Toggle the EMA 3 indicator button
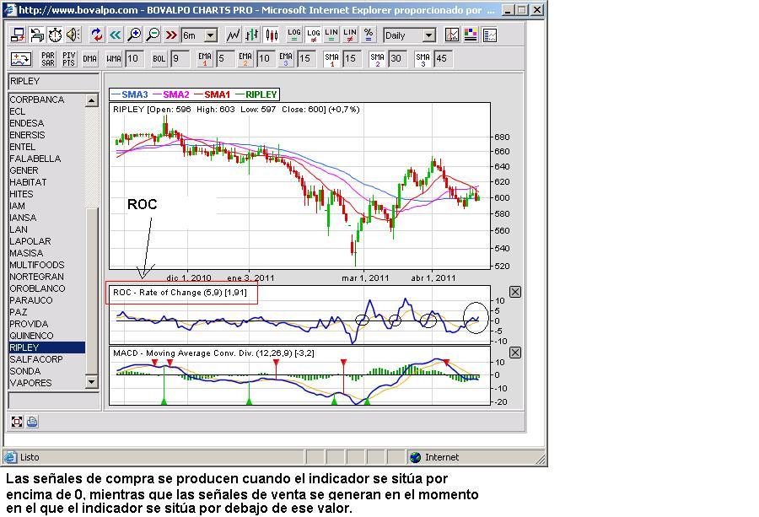The image size is (759, 517). pyautogui.click(x=286, y=59)
